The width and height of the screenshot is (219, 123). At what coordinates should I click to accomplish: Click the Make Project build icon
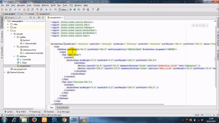point(55,10)
